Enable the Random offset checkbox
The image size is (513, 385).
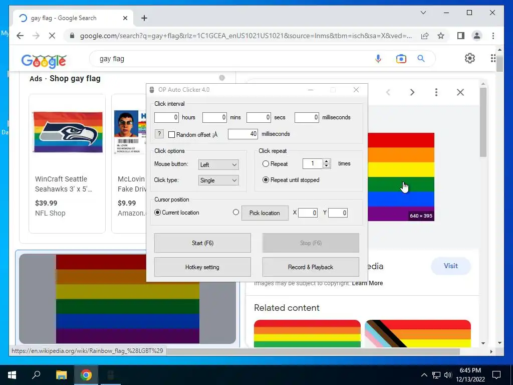171,134
